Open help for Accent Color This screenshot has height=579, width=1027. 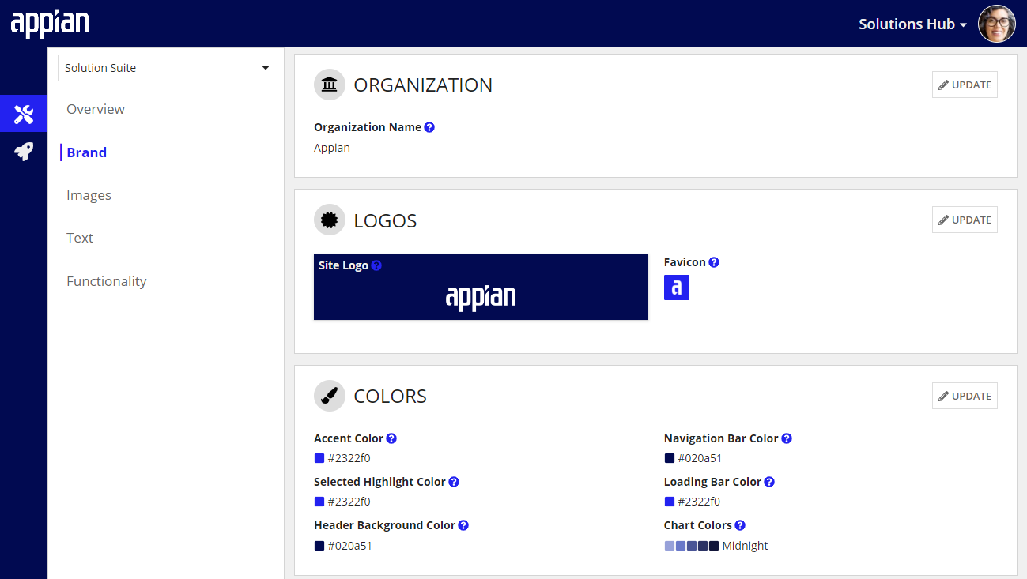(x=391, y=438)
